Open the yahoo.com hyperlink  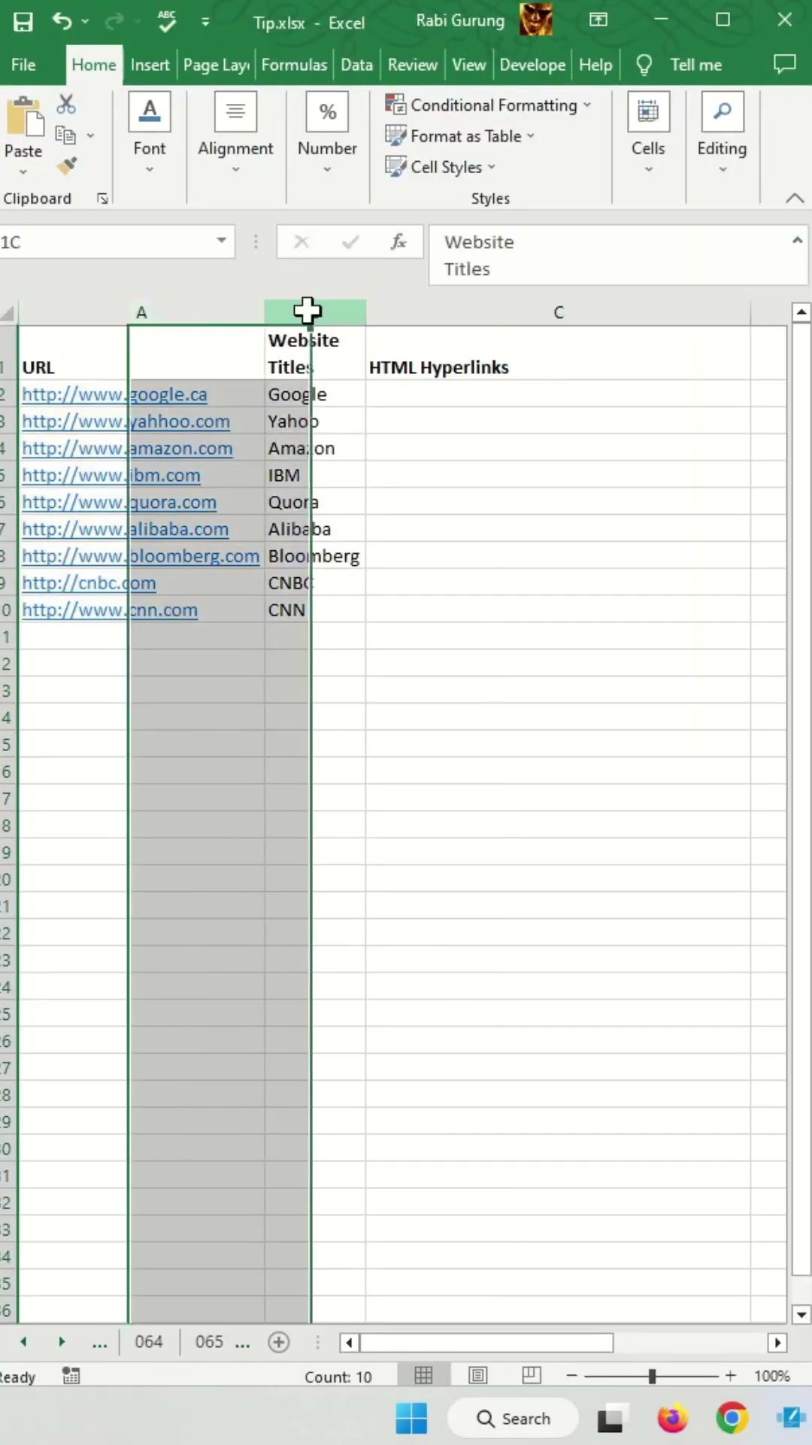[126, 421]
